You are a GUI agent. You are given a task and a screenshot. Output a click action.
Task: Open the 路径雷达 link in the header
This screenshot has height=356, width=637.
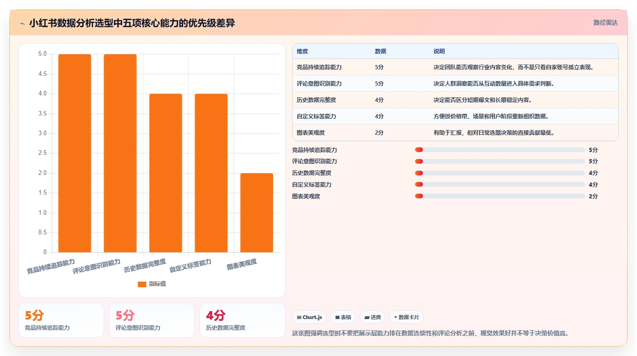point(606,22)
